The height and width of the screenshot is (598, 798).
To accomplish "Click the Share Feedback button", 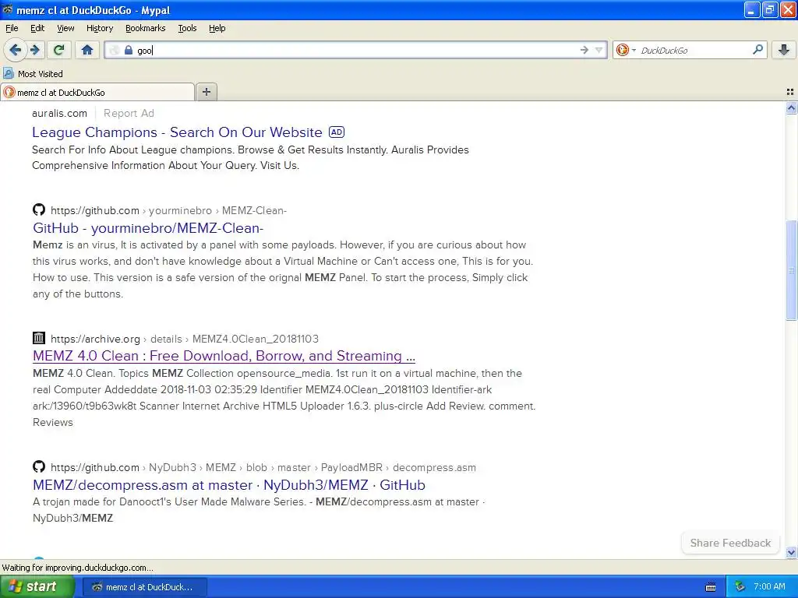I will (x=730, y=543).
